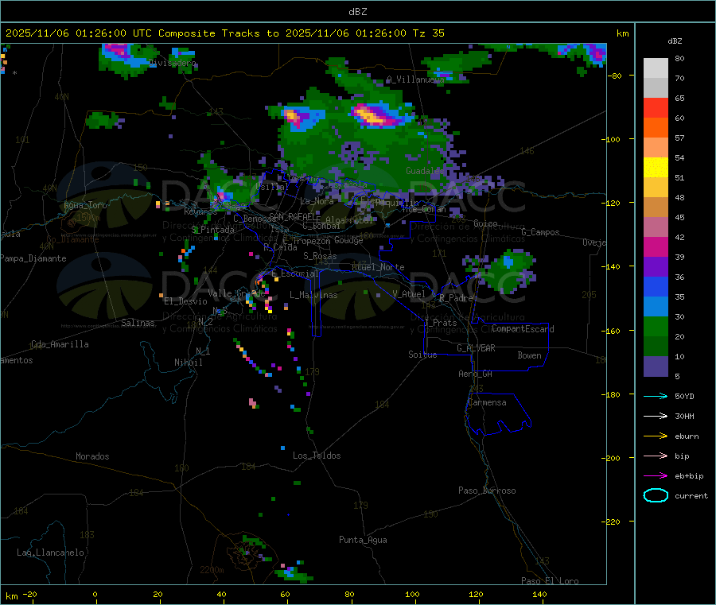Click the 'Salinas' map label
This screenshot has height=605, width=716.
pos(138,323)
